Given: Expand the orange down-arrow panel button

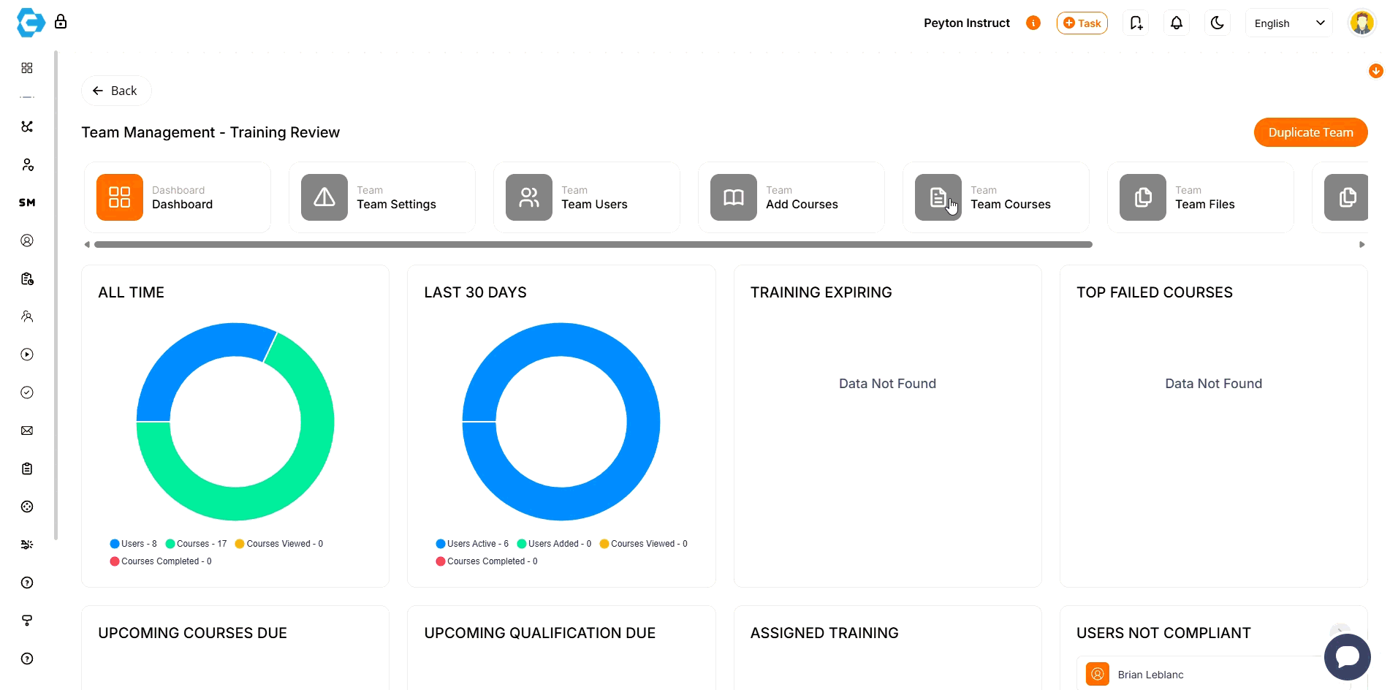Looking at the screenshot, I should 1375,71.
